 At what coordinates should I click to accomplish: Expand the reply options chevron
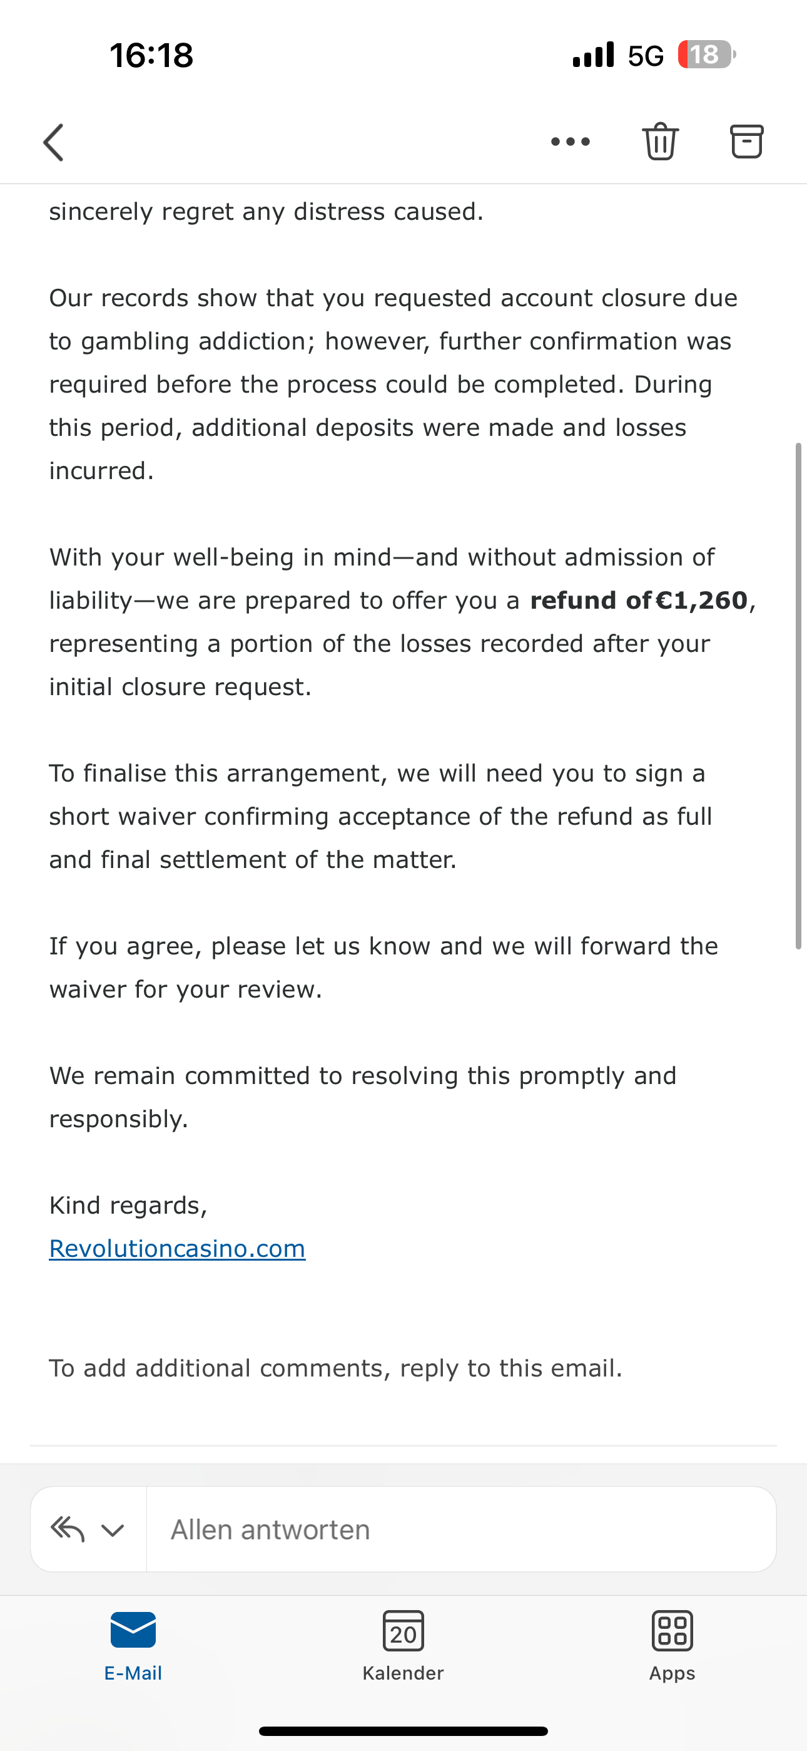(x=113, y=1530)
